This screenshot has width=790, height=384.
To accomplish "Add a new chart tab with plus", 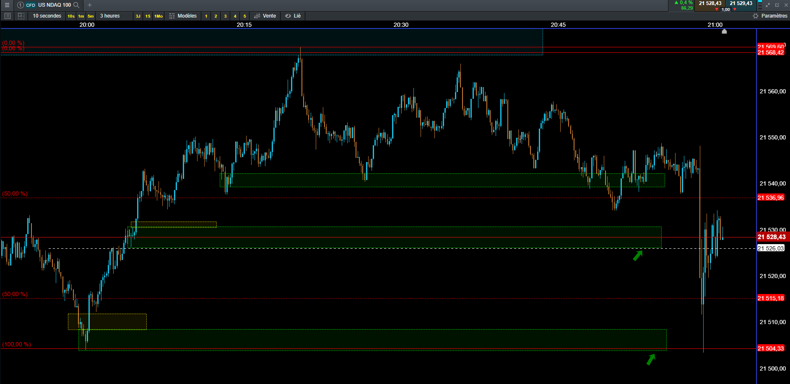I will [x=89, y=5].
